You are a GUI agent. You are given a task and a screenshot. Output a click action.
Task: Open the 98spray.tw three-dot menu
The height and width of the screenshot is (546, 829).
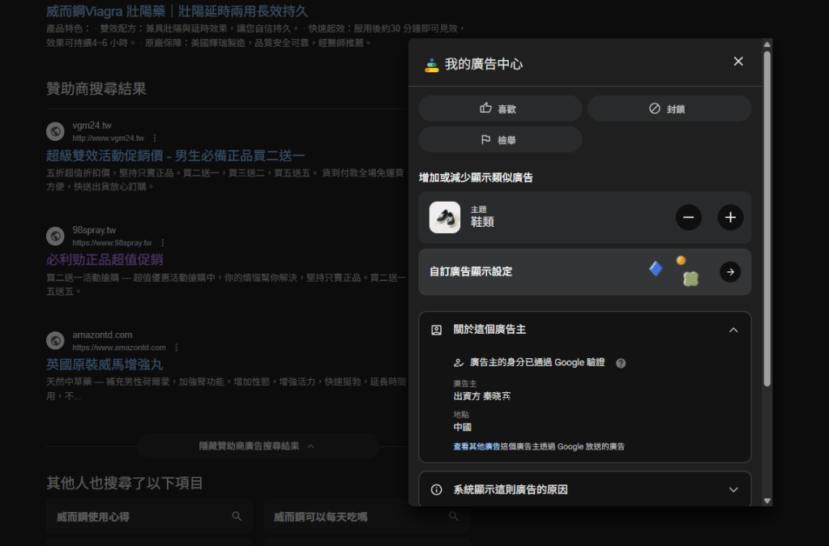point(163,242)
